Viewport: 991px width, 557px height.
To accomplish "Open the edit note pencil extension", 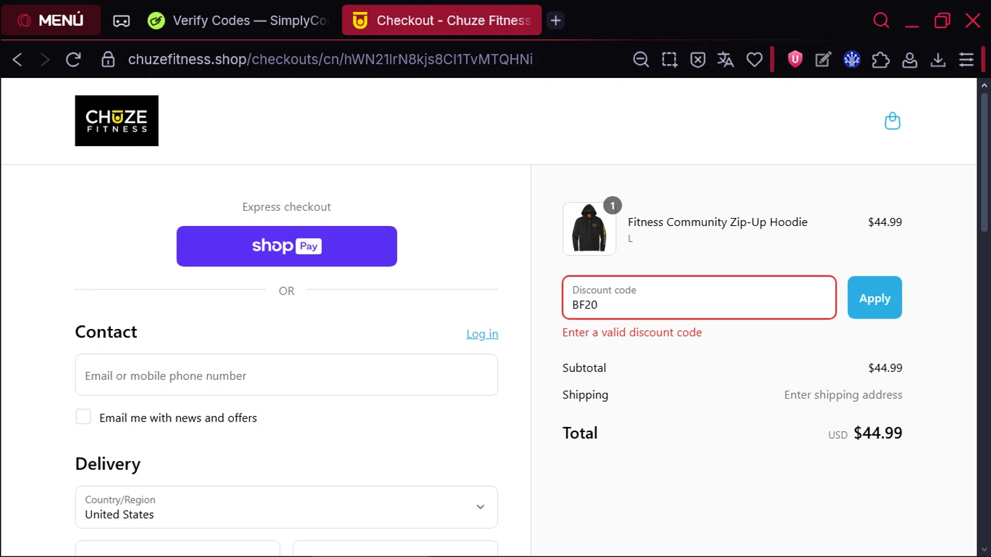I will tap(823, 59).
